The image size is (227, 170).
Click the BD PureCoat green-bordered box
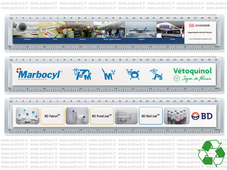(102, 116)
